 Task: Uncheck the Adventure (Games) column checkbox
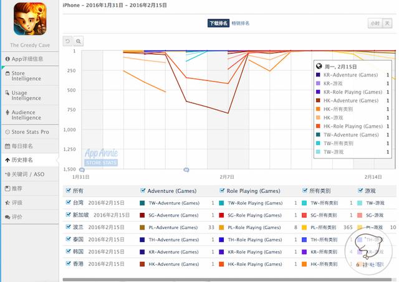point(143,191)
